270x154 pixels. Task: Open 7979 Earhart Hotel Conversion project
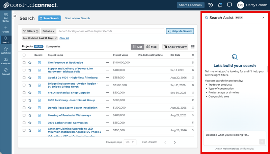(x=68, y=123)
